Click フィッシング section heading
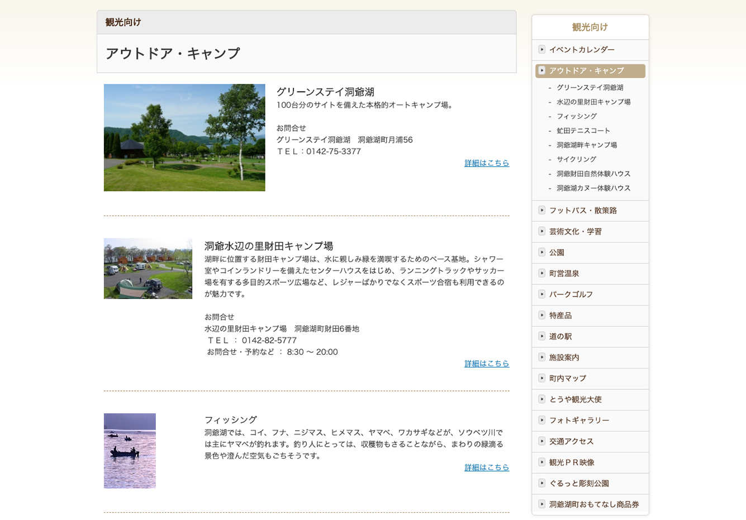Image resolution: width=746 pixels, height=520 pixels. click(231, 420)
